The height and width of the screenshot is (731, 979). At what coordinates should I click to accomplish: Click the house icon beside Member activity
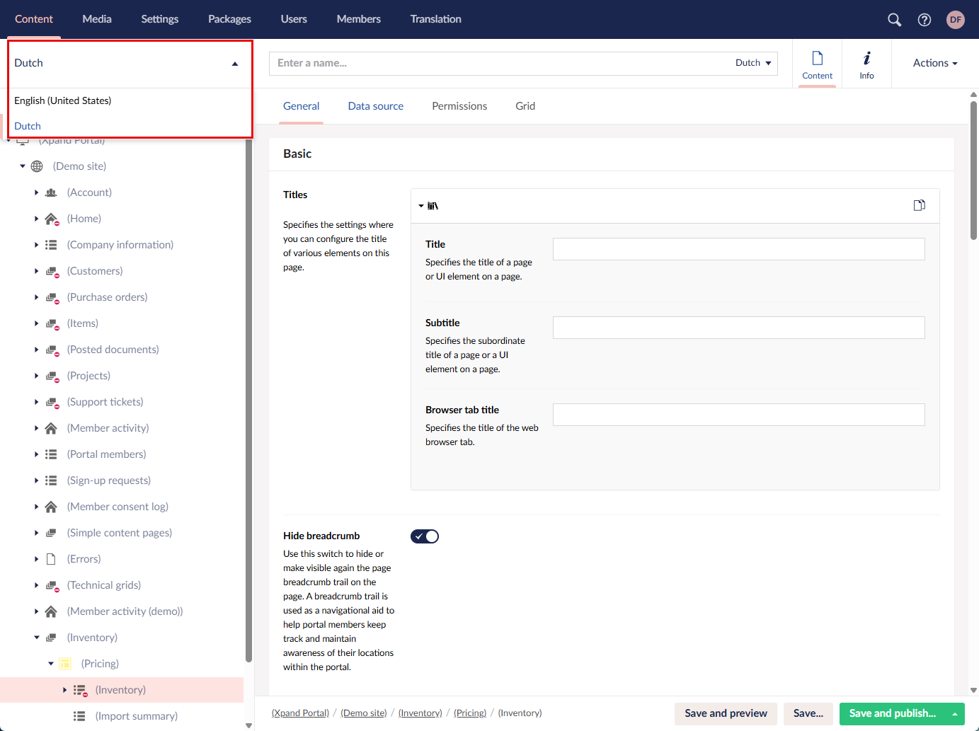51,428
